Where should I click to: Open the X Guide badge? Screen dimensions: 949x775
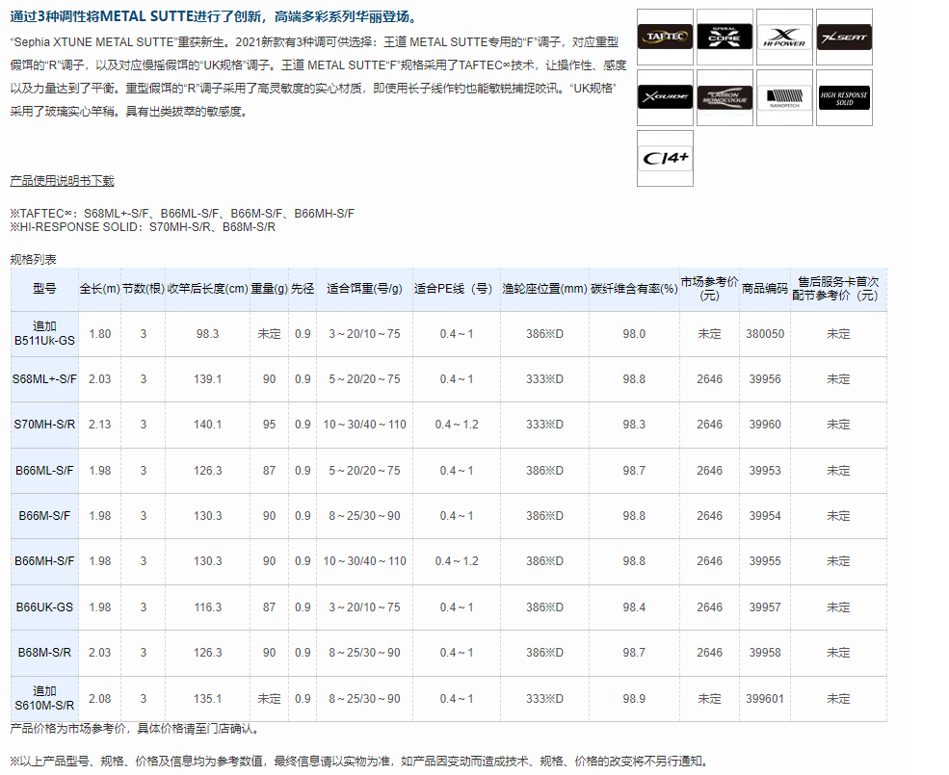[x=665, y=97]
